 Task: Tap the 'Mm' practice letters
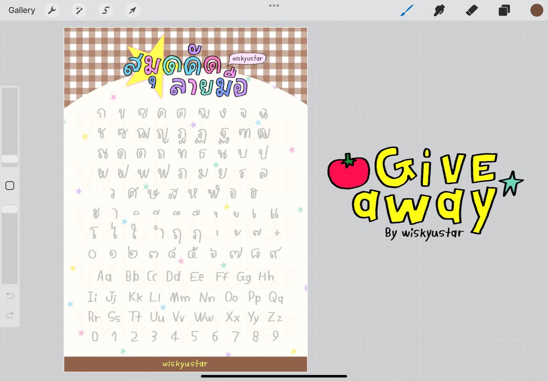(x=180, y=297)
